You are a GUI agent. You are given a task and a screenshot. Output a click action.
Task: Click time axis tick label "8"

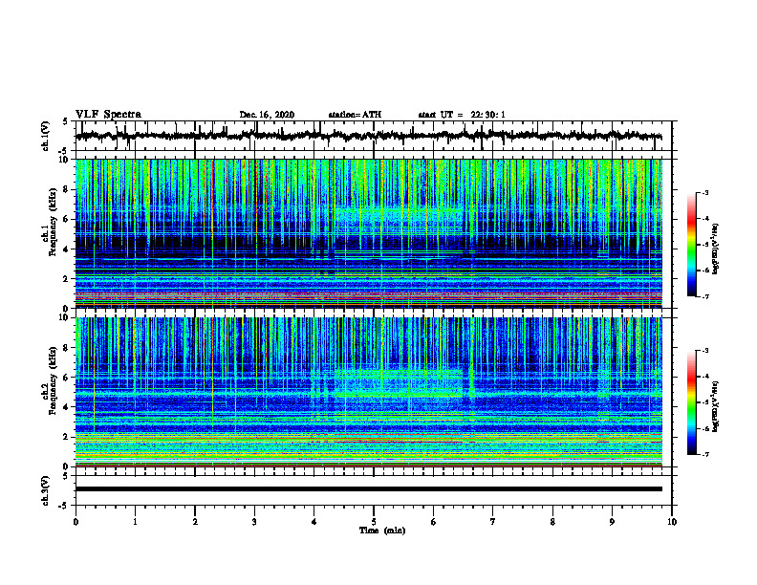(552, 522)
